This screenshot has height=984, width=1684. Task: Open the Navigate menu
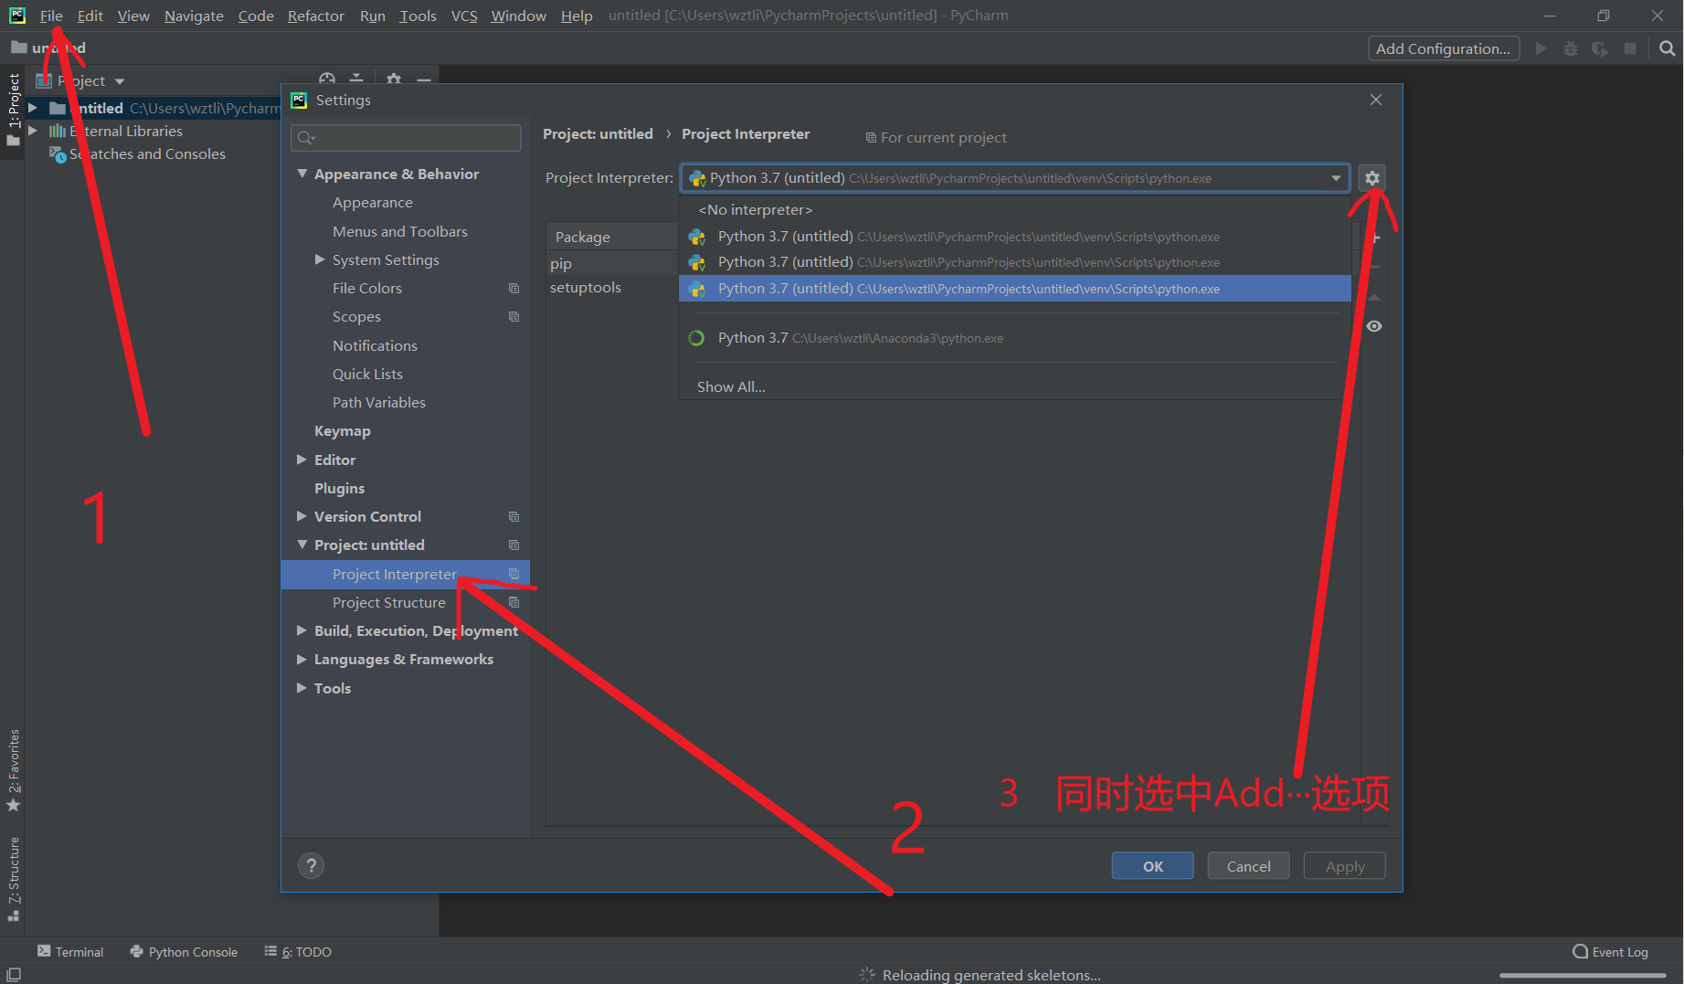pyautogui.click(x=194, y=16)
